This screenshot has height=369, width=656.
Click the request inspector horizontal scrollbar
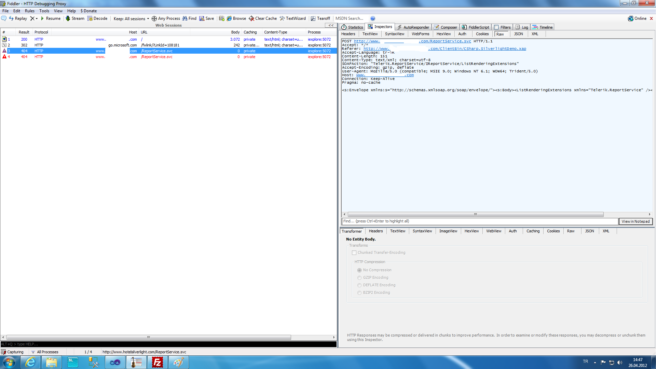coord(475,215)
